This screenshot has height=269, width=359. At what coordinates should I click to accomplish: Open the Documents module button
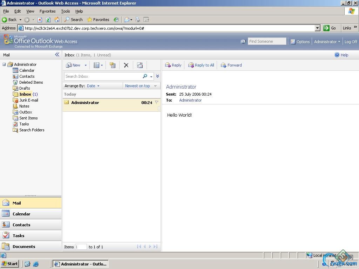(x=31, y=246)
